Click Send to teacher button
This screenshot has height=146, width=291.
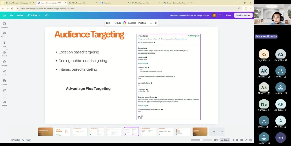click(x=243, y=15)
